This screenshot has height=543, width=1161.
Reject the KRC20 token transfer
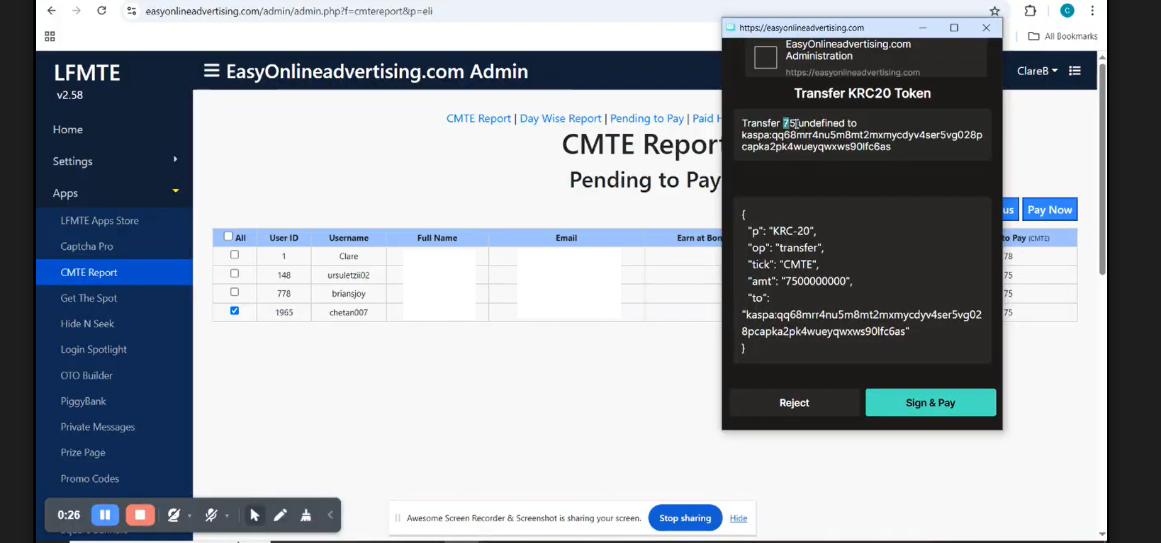click(x=794, y=403)
